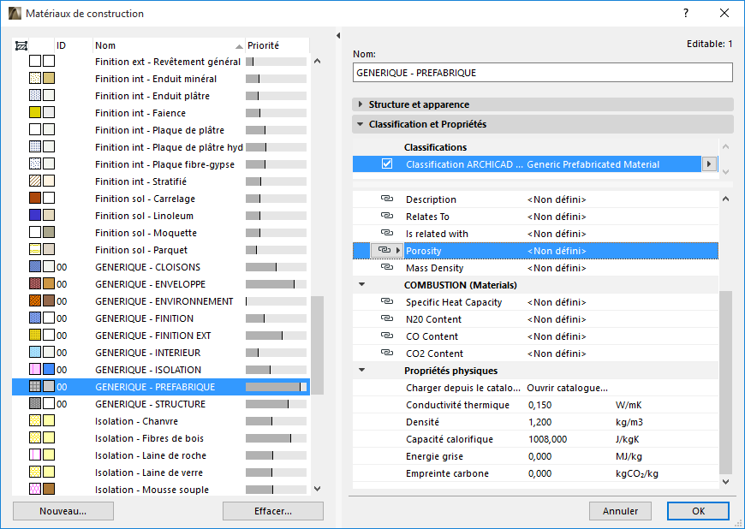Screen dimensions: 745x529
Task: Open Ouvrir catalogue... link
Action: 567,388
